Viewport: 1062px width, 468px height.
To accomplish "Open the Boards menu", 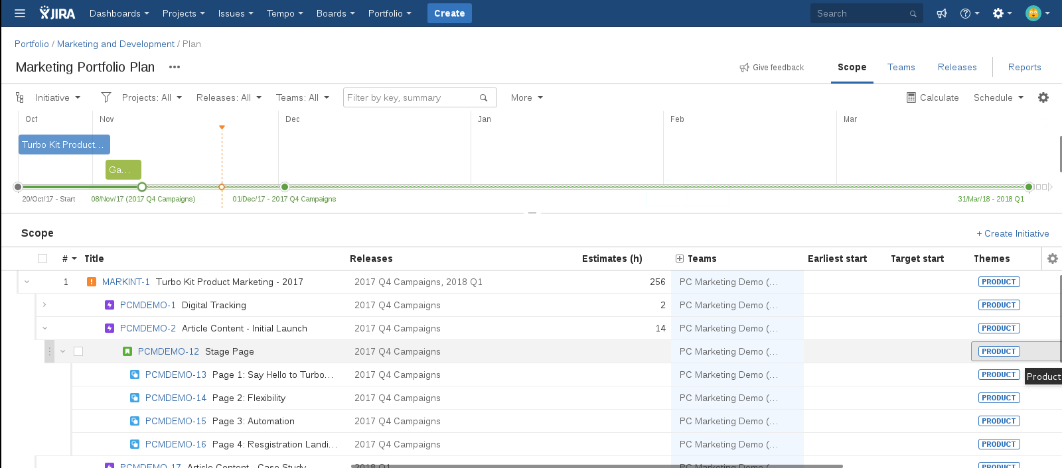I will [x=335, y=13].
